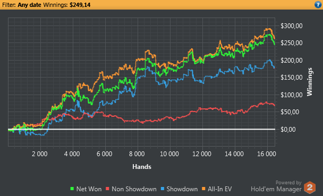323x196 pixels.
Task: Click the 6 000 hands axis label
Action: pyautogui.click(x=105, y=154)
